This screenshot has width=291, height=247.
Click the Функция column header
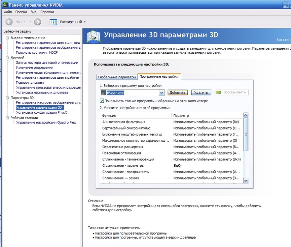(x=136, y=116)
